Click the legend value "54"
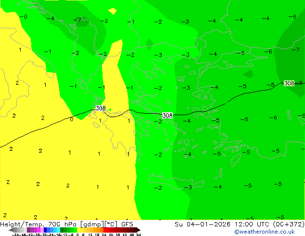 click(139, 235)
